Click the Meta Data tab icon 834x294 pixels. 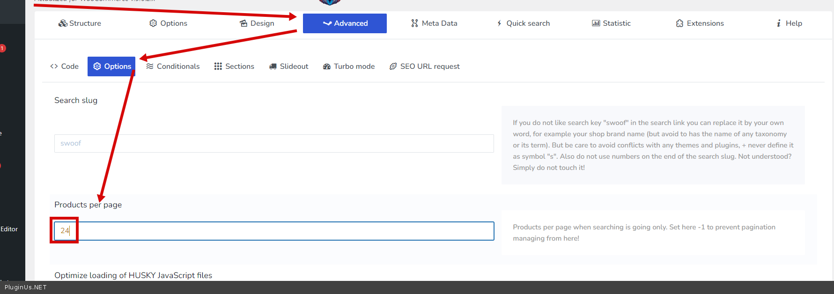click(x=414, y=23)
